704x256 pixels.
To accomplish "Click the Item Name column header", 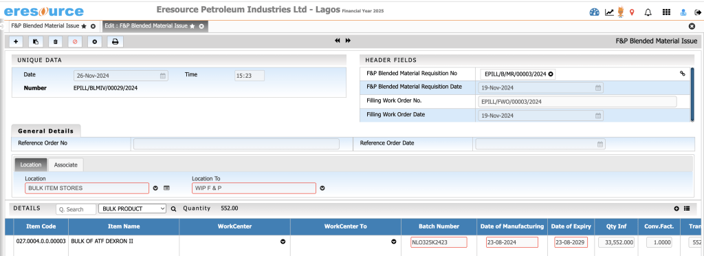I will click(124, 226).
